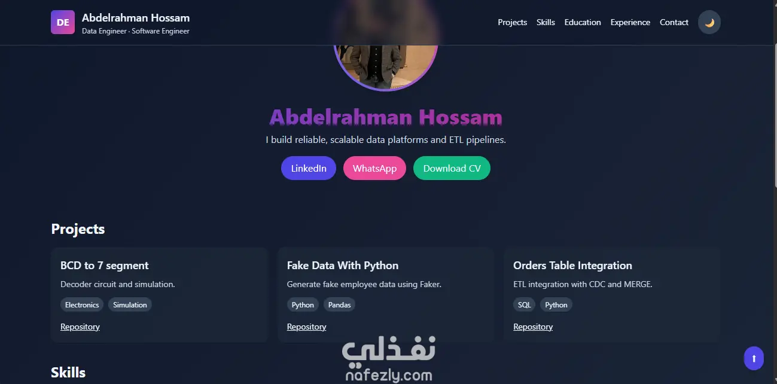Open the Projects nav item
The height and width of the screenshot is (384, 777).
tap(513, 22)
